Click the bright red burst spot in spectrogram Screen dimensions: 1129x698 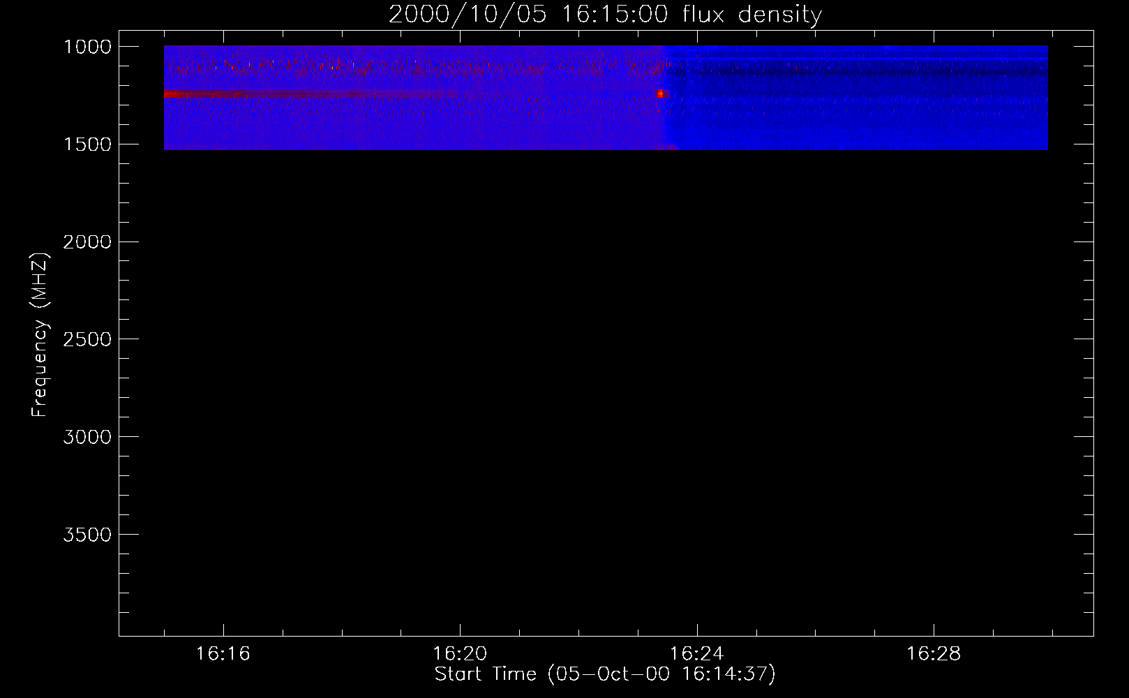(x=660, y=93)
